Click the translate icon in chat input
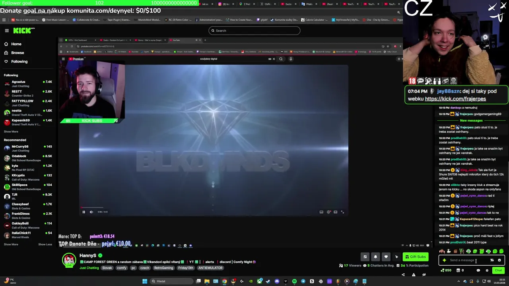Viewport: 509px width, 286px height. tap(492, 260)
